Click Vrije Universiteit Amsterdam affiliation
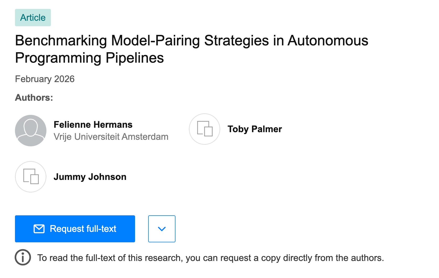 [111, 137]
